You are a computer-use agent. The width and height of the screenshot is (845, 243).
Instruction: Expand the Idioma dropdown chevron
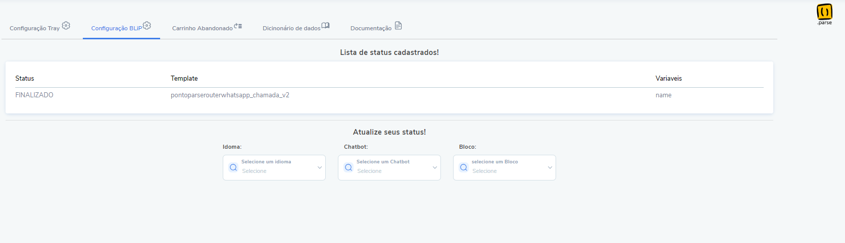320,167
